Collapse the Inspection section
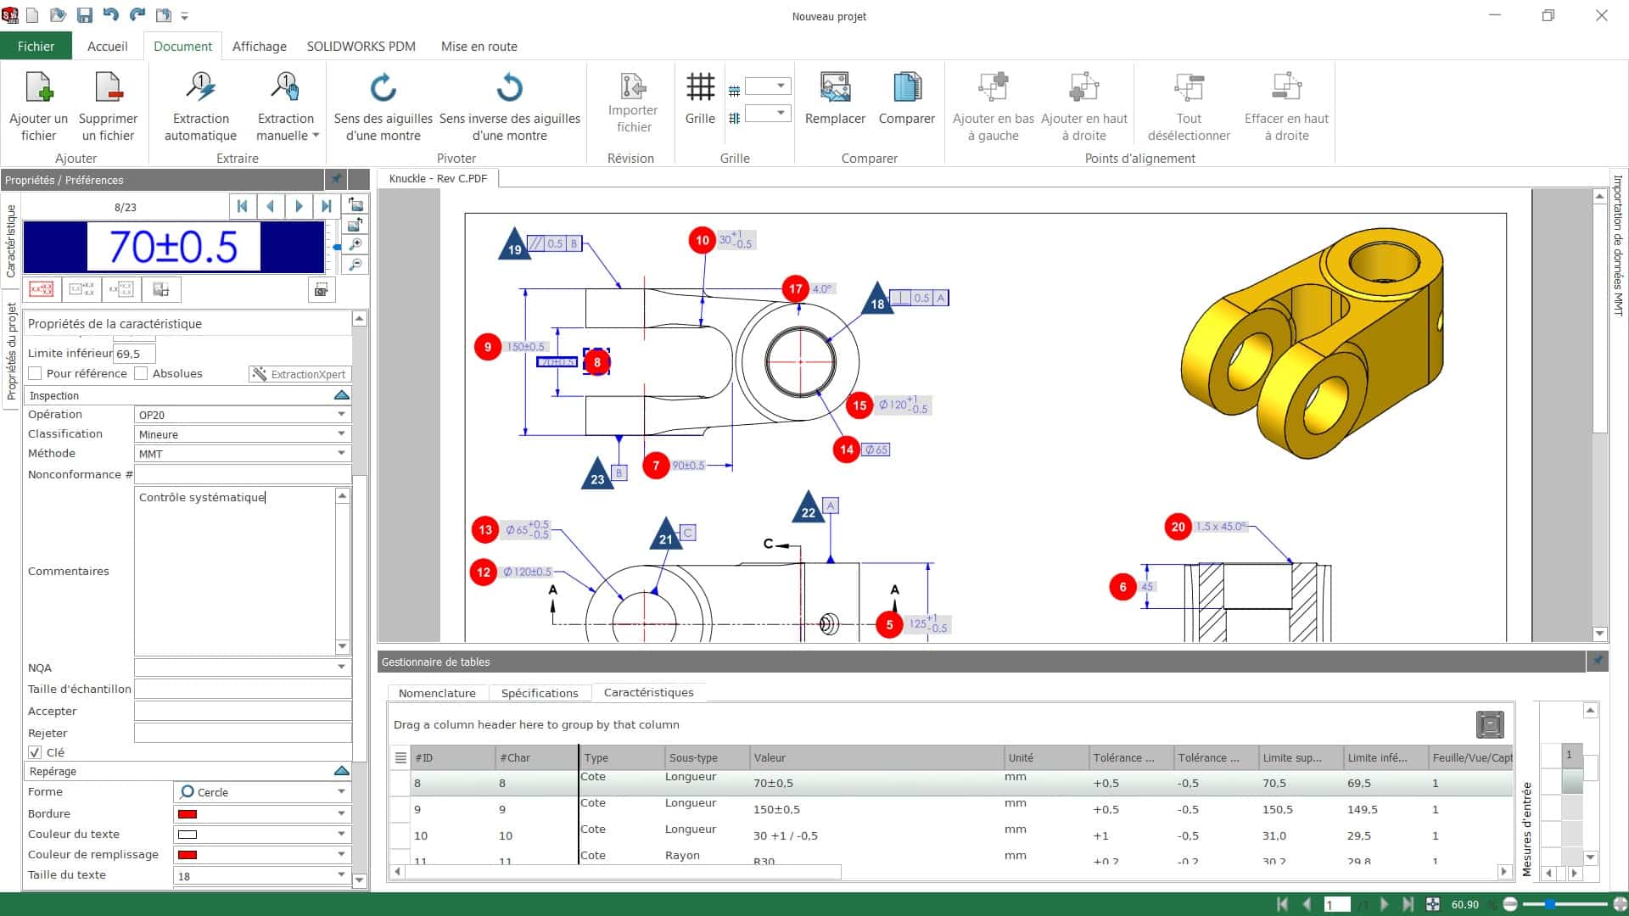This screenshot has width=1629, height=916. tap(341, 396)
